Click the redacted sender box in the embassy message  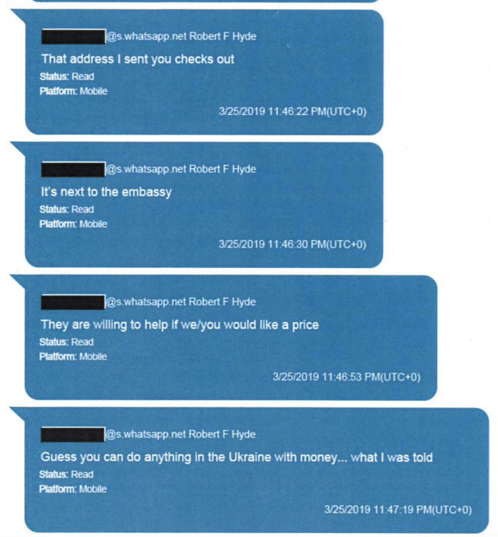tap(73, 169)
